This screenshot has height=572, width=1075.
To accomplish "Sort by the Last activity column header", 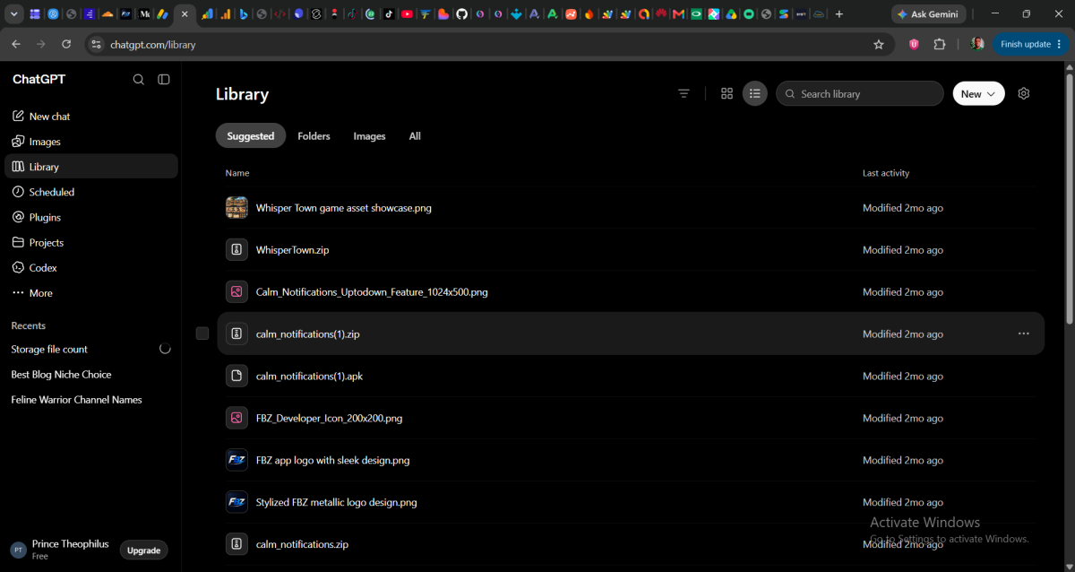I will [x=886, y=173].
